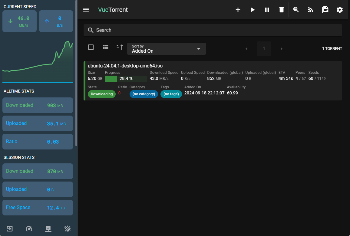Open connection status monitor icon

pos(48,229)
